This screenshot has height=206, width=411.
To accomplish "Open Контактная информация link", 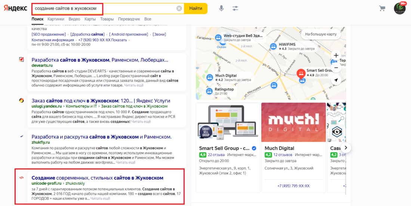I will click(x=53, y=40).
